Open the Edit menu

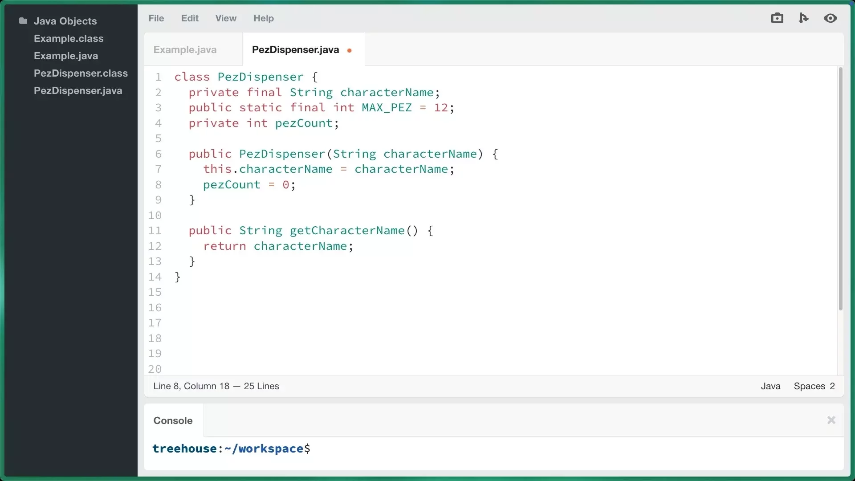click(x=190, y=18)
